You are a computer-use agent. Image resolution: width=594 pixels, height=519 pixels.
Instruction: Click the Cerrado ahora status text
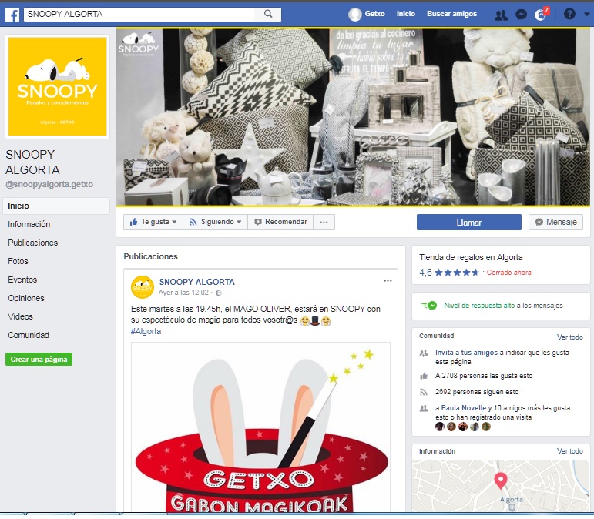[508, 273]
